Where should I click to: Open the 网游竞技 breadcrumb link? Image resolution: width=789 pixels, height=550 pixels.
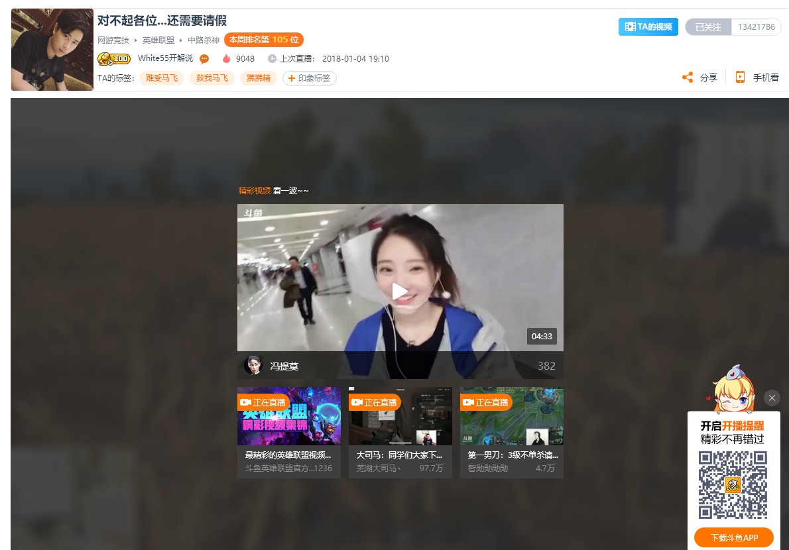[x=114, y=40]
